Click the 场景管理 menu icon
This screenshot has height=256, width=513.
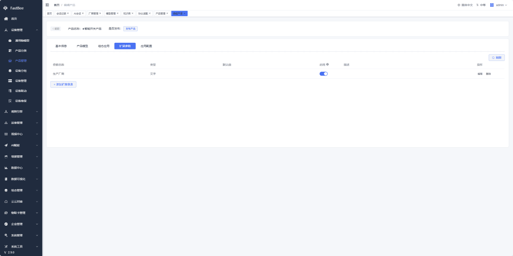(x=6, y=157)
